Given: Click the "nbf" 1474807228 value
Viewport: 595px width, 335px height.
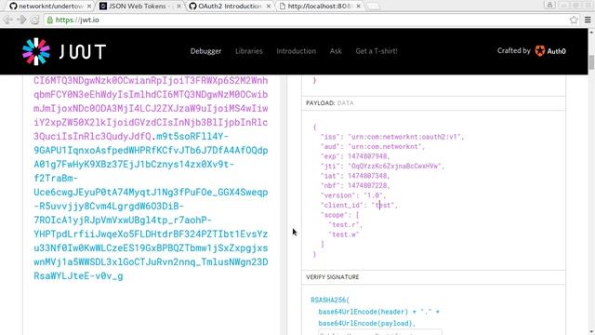Looking at the screenshot, I should pyautogui.click(x=367, y=186).
